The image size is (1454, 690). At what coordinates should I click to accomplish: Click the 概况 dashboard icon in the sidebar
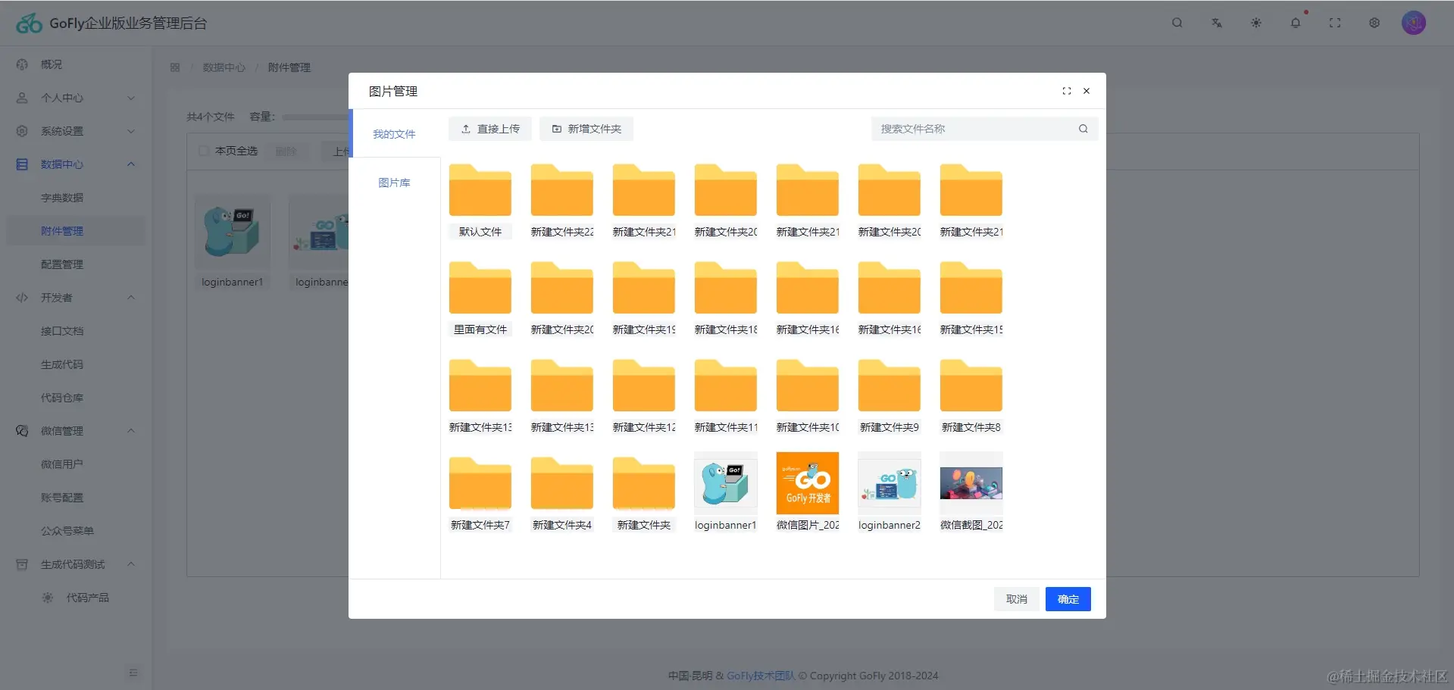pos(22,64)
